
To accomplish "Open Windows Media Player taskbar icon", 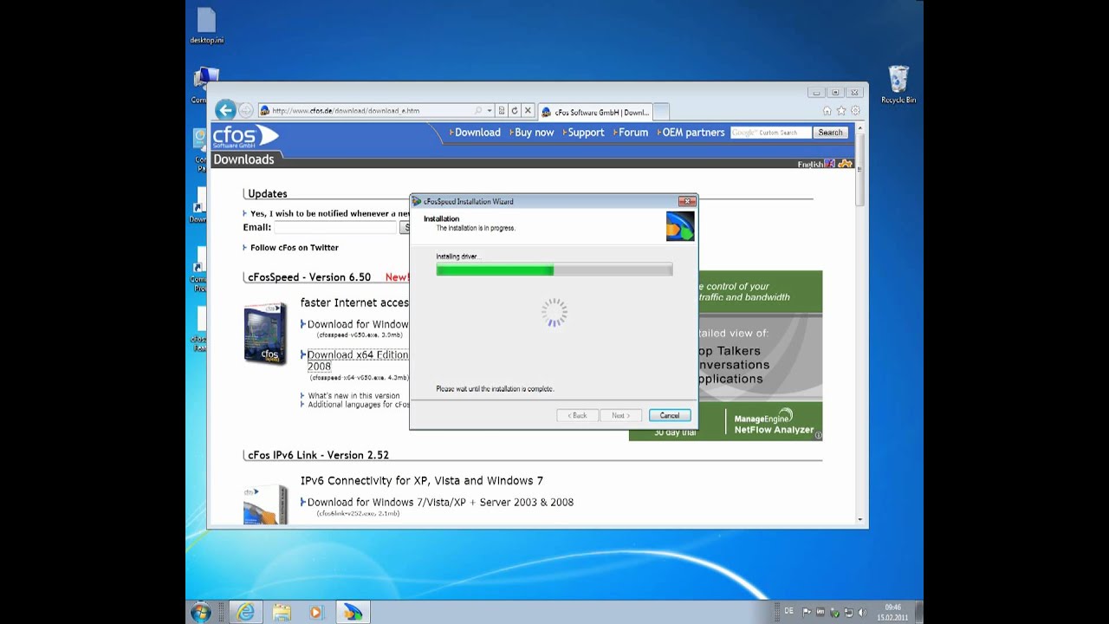I will click(x=315, y=612).
